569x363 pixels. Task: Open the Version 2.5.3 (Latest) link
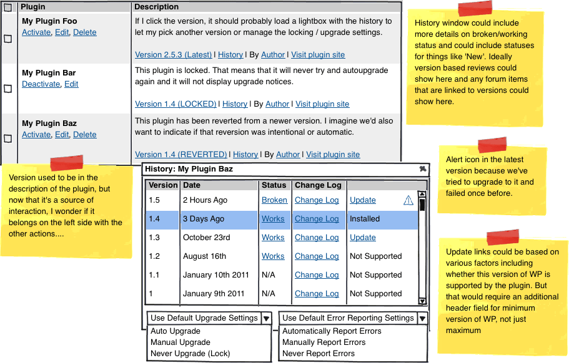pyautogui.click(x=174, y=55)
